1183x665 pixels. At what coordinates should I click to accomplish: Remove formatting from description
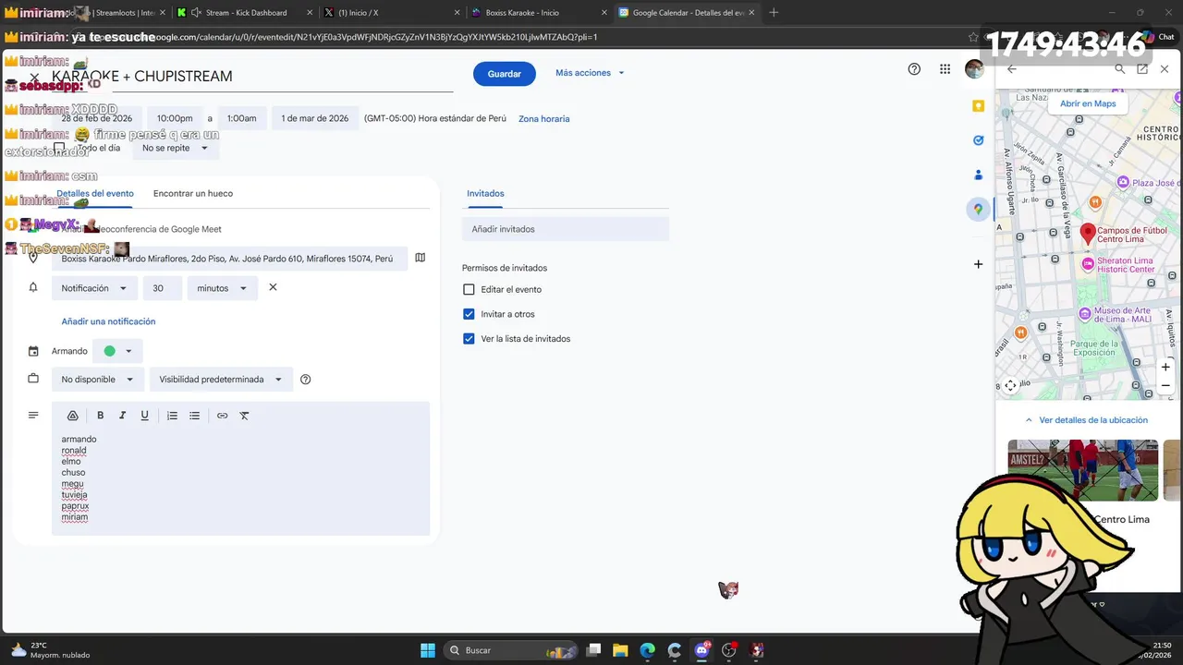click(244, 416)
